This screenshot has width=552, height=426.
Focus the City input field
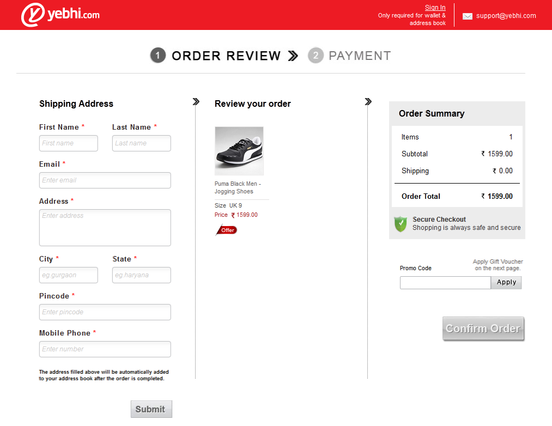(x=69, y=275)
